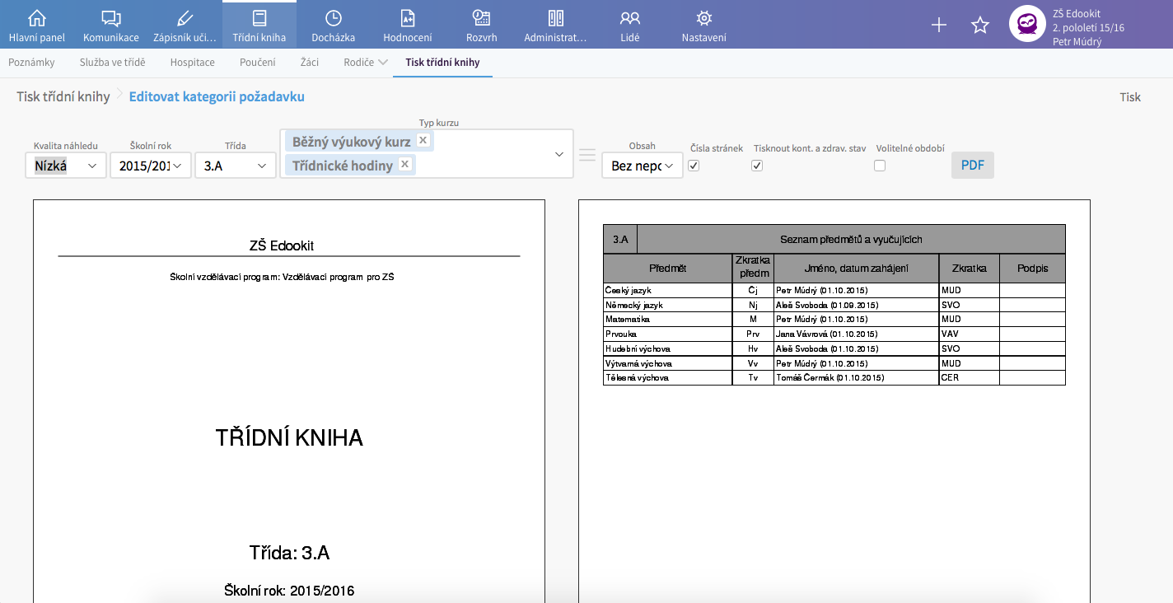Open Rozvrh schedule icon
Screen dimensions: 1173x603
(x=482, y=18)
